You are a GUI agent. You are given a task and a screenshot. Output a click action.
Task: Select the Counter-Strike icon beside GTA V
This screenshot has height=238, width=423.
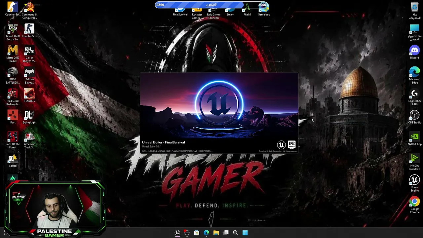(x=29, y=30)
